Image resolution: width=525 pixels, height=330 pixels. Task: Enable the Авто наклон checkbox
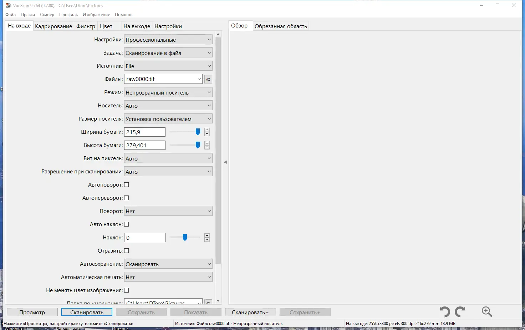click(127, 224)
